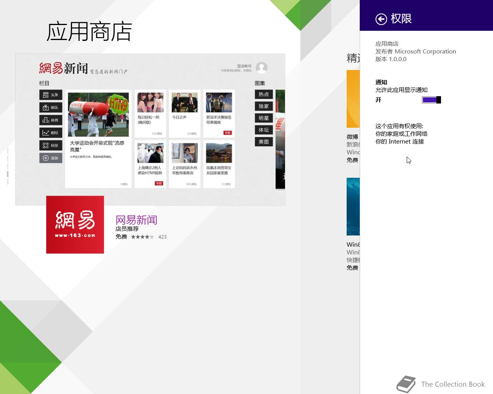Open the 网易新闻 red app logo tile
Image resolution: width=493 pixels, height=394 pixels.
75,225
